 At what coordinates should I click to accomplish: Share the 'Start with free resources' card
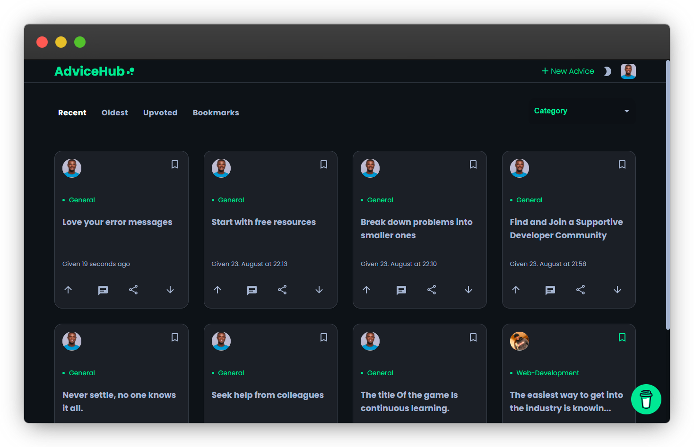[x=282, y=290]
